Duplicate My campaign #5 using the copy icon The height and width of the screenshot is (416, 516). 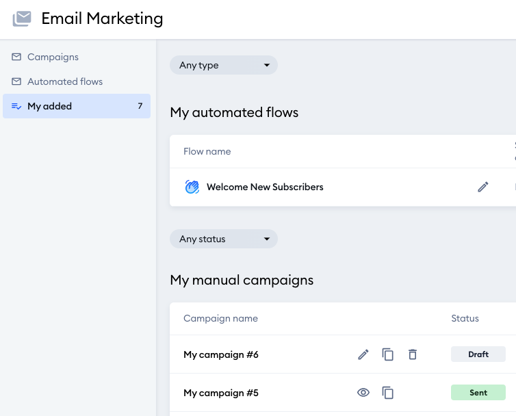click(x=387, y=393)
